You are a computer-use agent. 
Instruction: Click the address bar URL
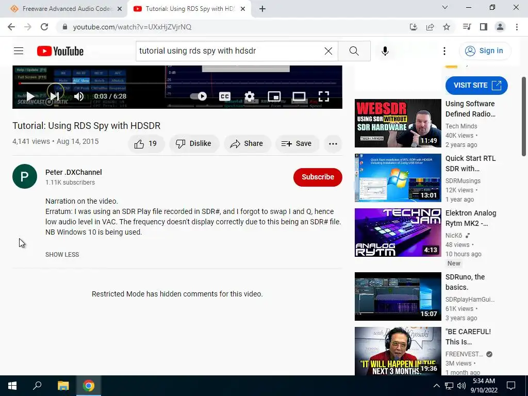click(133, 27)
